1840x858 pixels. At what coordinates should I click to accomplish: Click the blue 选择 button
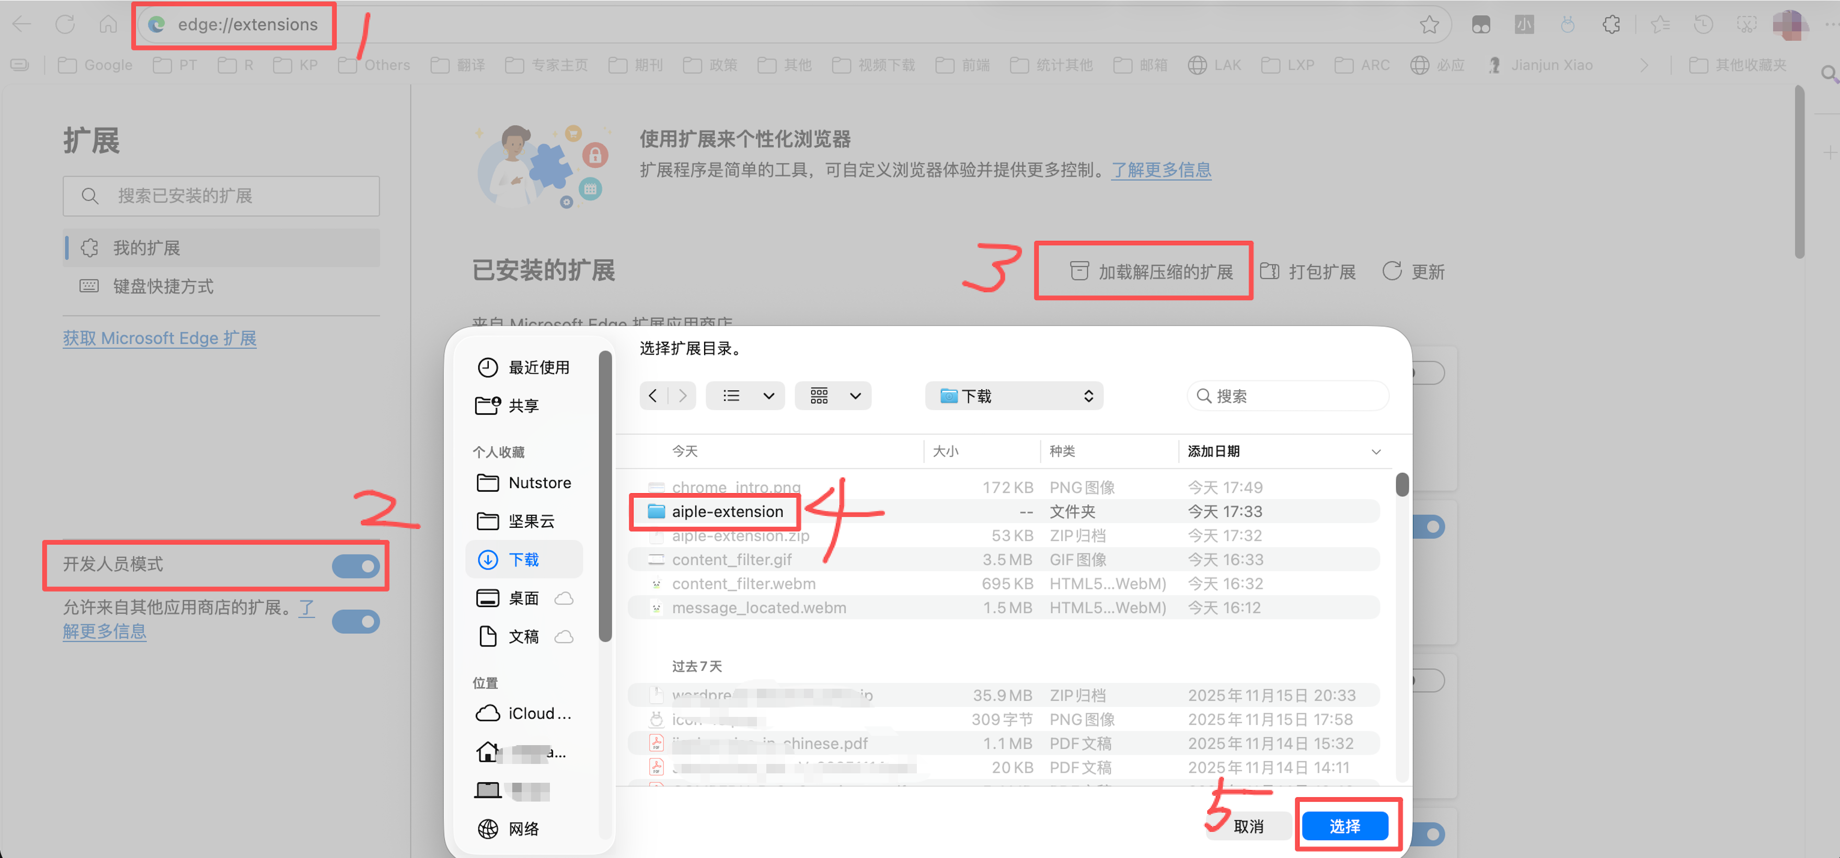click(x=1344, y=826)
